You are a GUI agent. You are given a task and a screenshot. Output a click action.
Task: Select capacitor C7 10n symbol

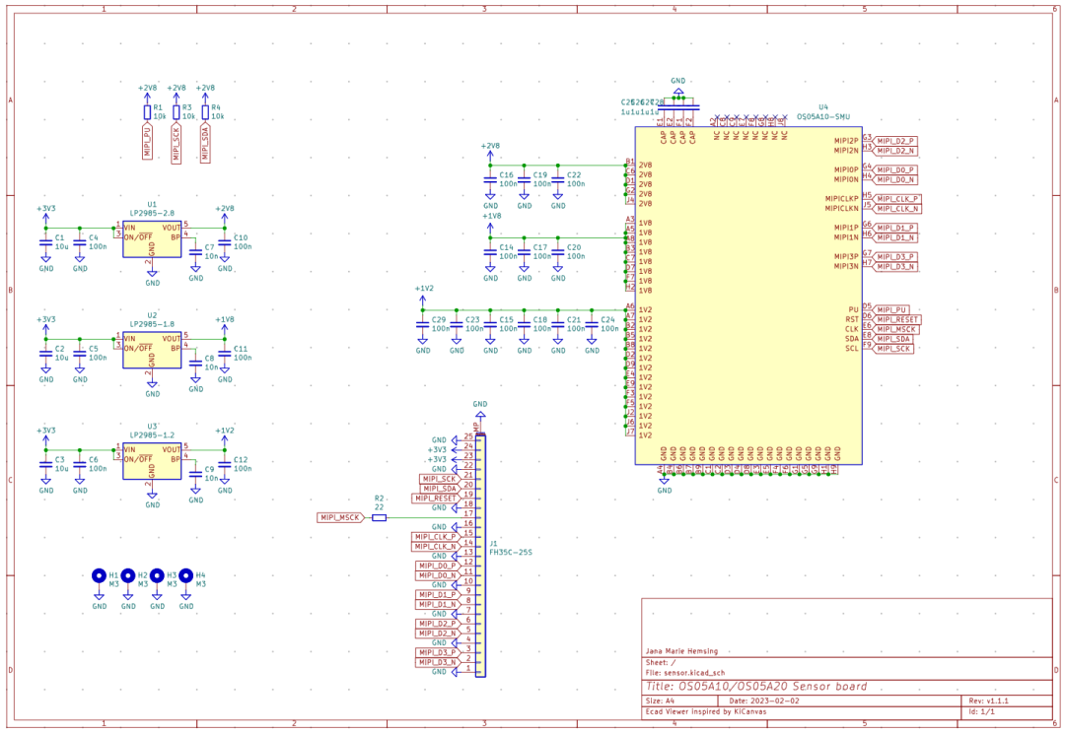pyautogui.click(x=195, y=251)
